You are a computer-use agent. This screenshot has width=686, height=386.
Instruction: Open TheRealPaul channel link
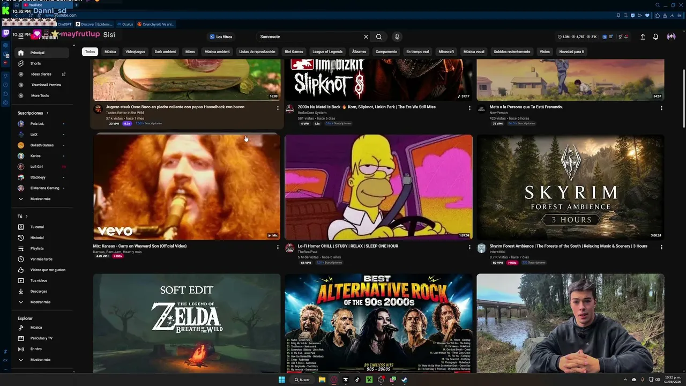point(308,252)
